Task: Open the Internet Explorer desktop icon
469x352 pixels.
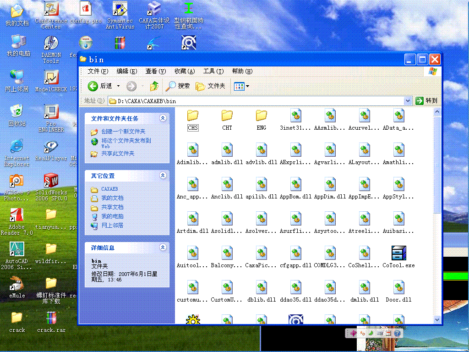Action: tap(17, 153)
